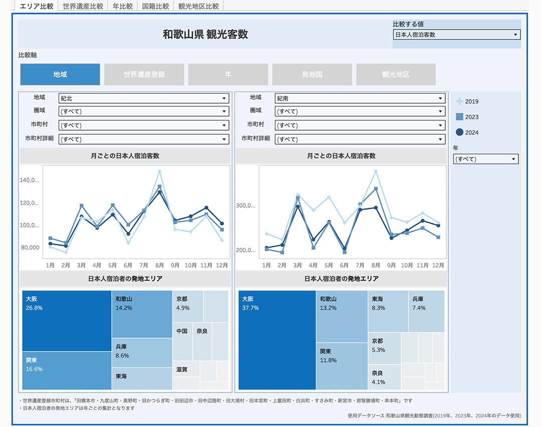
Task: Select the 観光地区比較 tab
Action: pos(198,6)
